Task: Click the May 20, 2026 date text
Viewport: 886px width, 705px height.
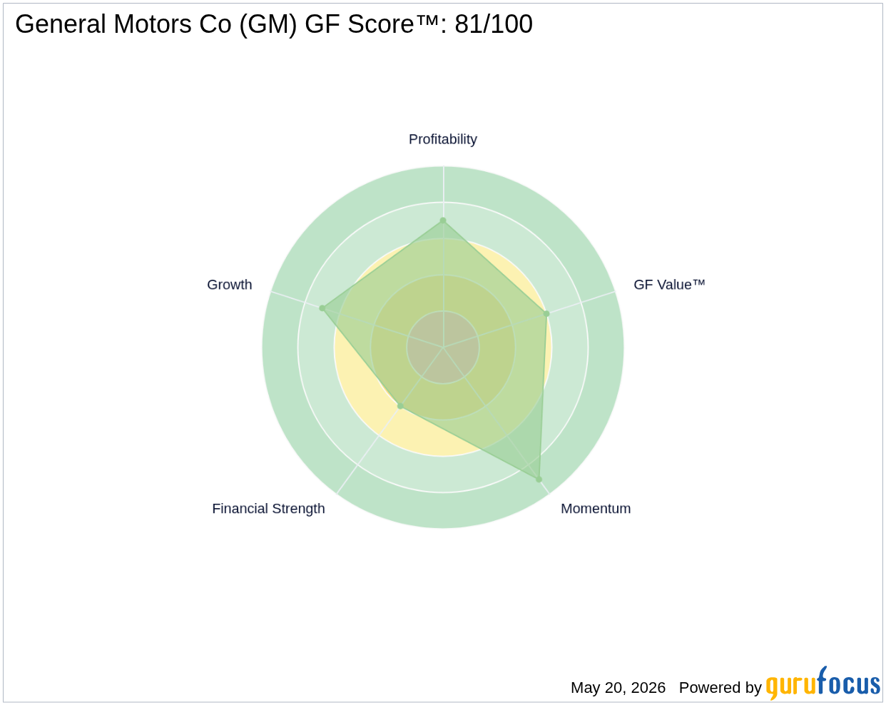Action: pos(618,688)
